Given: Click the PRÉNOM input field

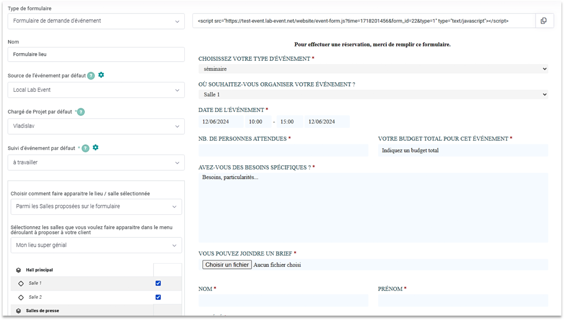Looking at the screenshot, I should tap(463, 300).
